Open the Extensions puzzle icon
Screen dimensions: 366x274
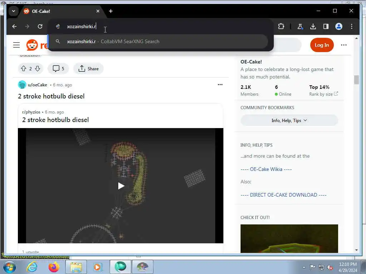click(x=281, y=26)
